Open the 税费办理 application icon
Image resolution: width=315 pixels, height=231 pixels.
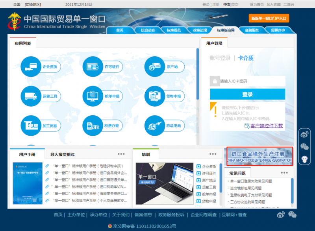click(93, 126)
